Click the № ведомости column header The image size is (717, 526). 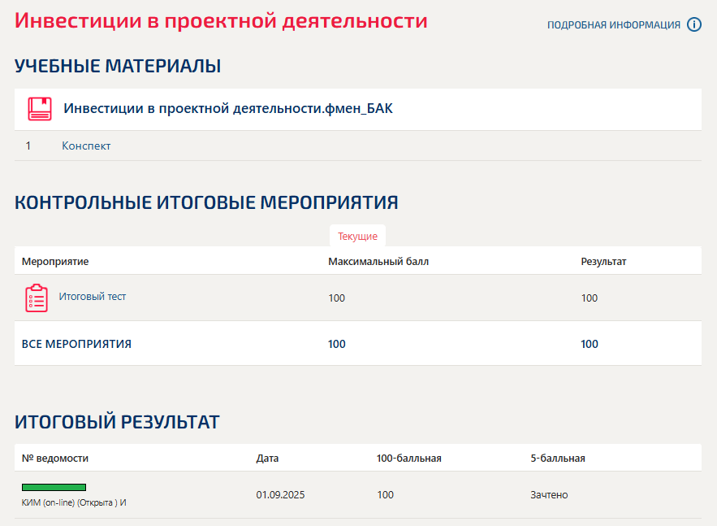coord(55,459)
